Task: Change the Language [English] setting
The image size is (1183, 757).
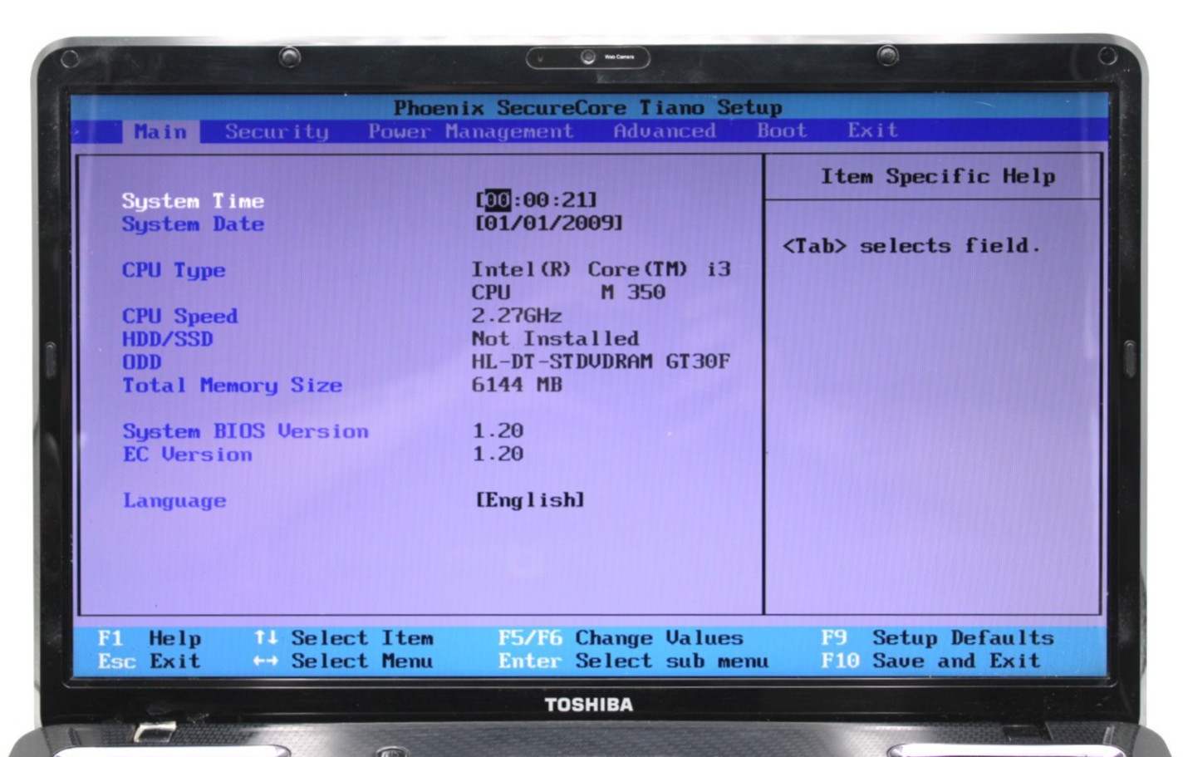Action: point(530,499)
